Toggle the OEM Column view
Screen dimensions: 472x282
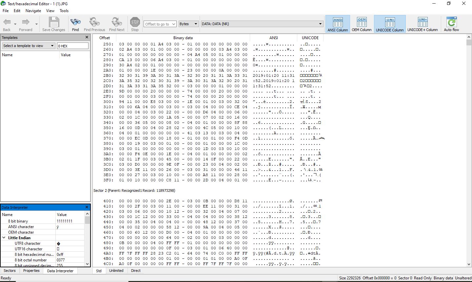pos(362,24)
